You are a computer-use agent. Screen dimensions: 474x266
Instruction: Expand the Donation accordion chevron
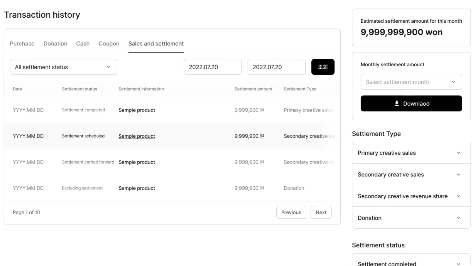[458, 218]
